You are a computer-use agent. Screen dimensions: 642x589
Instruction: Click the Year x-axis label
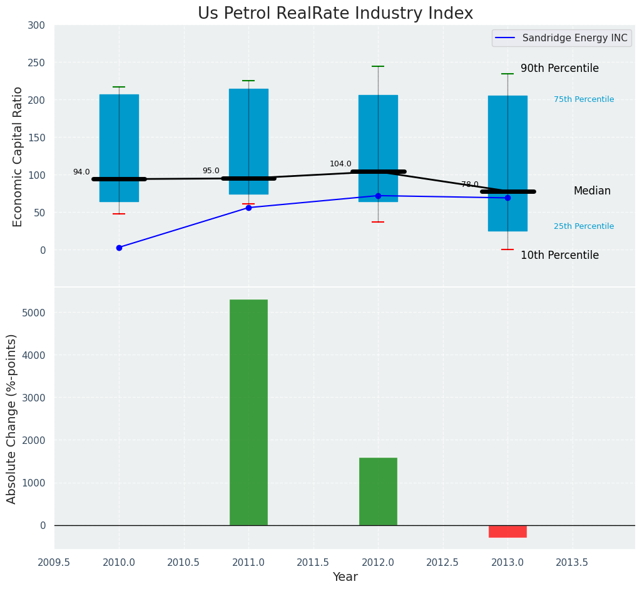(345, 577)
